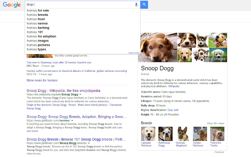This screenshot has width=251, height=157.
Task: Click 'More news for homies' link
Action: click(x=42, y=80)
